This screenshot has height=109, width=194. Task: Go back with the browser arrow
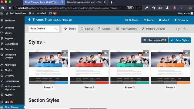[x=10, y=8]
